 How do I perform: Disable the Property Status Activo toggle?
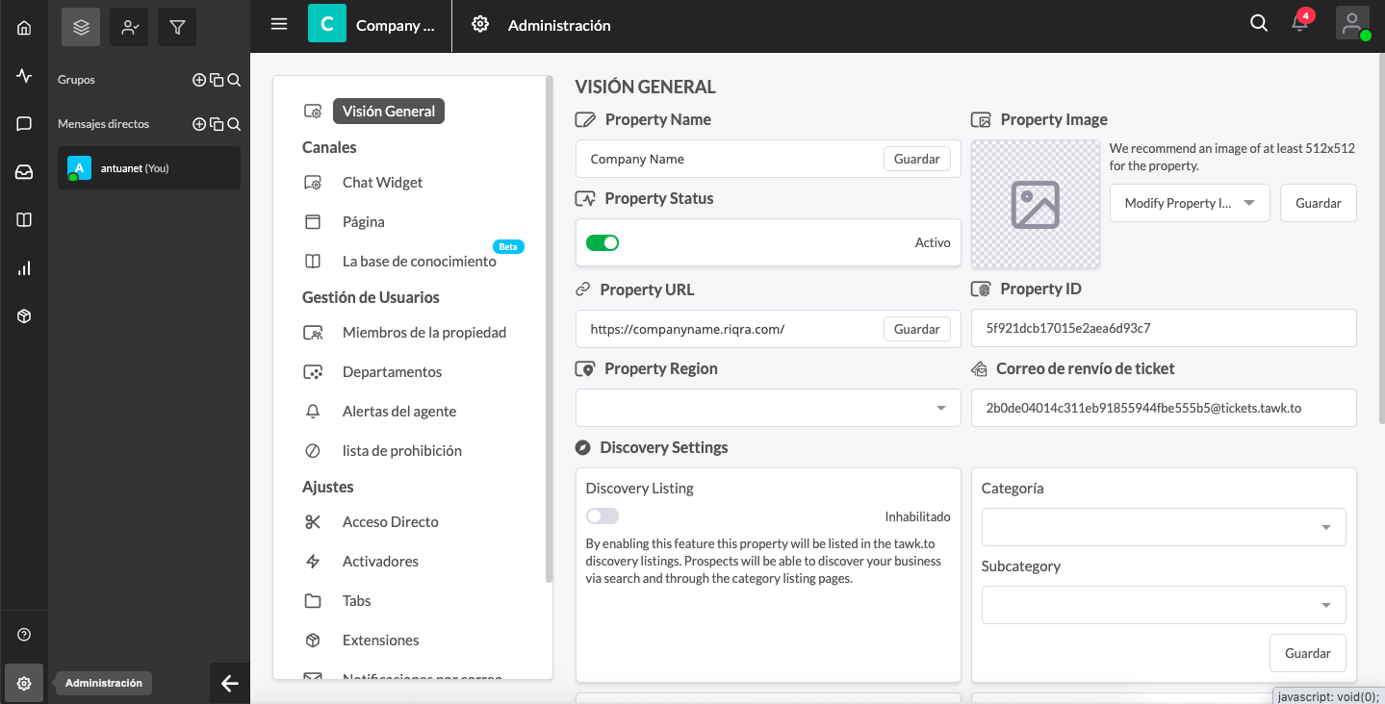pos(603,242)
